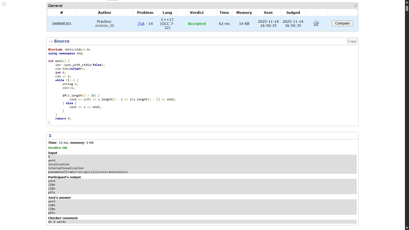Click the Checker comment label
This screenshot has width=409, height=230.
[63, 218]
